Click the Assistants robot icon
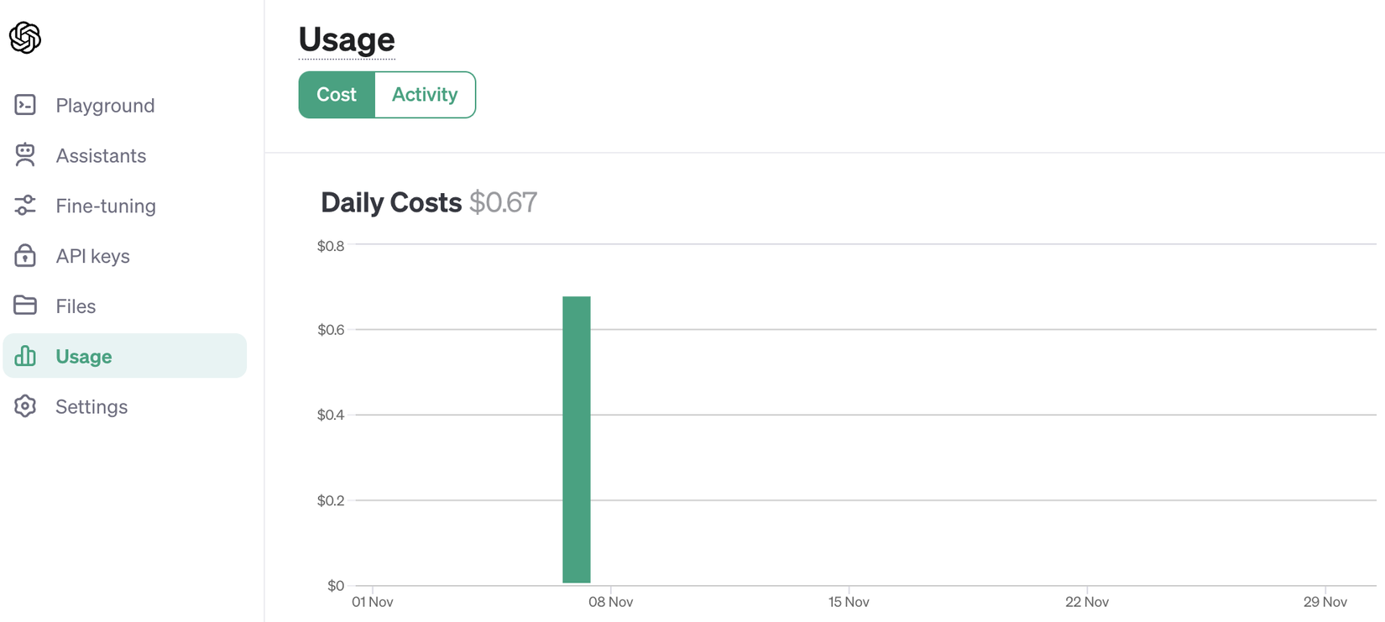Image resolution: width=1385 pixels, height=622 pixels. point(25,155)
